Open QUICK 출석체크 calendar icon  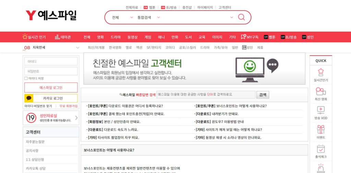pyautogui.click(x=321, y=149)
